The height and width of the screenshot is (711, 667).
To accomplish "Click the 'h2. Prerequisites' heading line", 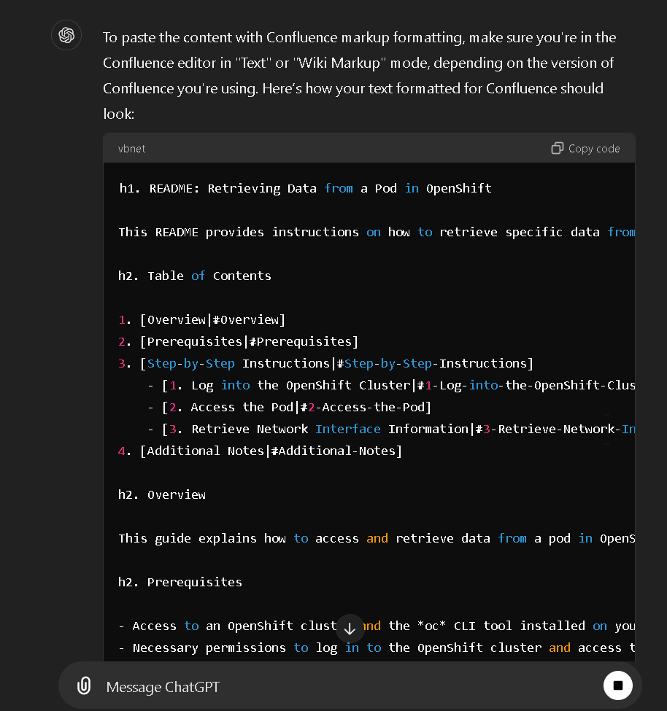I will pyautogui.click(x=180, y=582).
